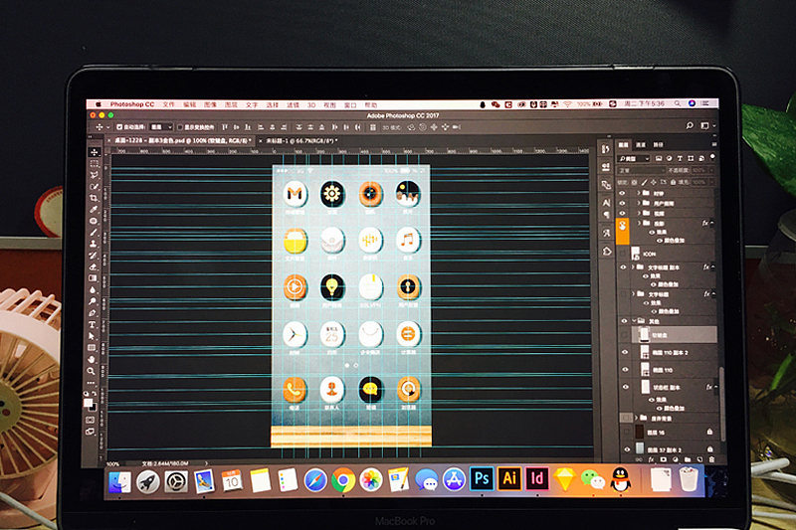
Task: Open the layer opacity dropdown
Action: (712, 170)
